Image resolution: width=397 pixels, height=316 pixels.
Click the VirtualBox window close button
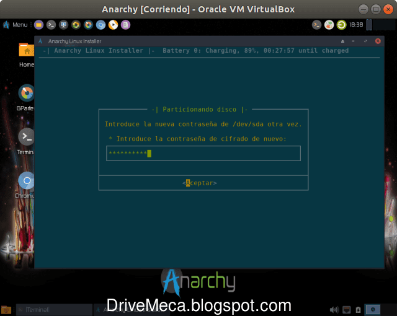point(388,9)
